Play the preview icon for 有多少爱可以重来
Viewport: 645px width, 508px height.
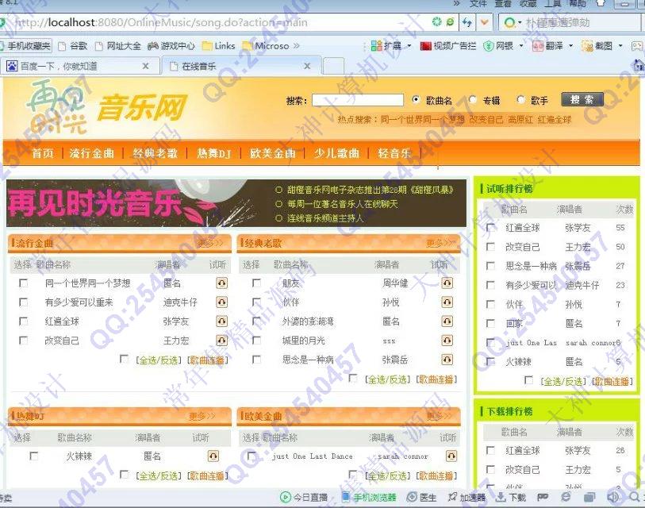pyautogui.click(x=221, y=302)
